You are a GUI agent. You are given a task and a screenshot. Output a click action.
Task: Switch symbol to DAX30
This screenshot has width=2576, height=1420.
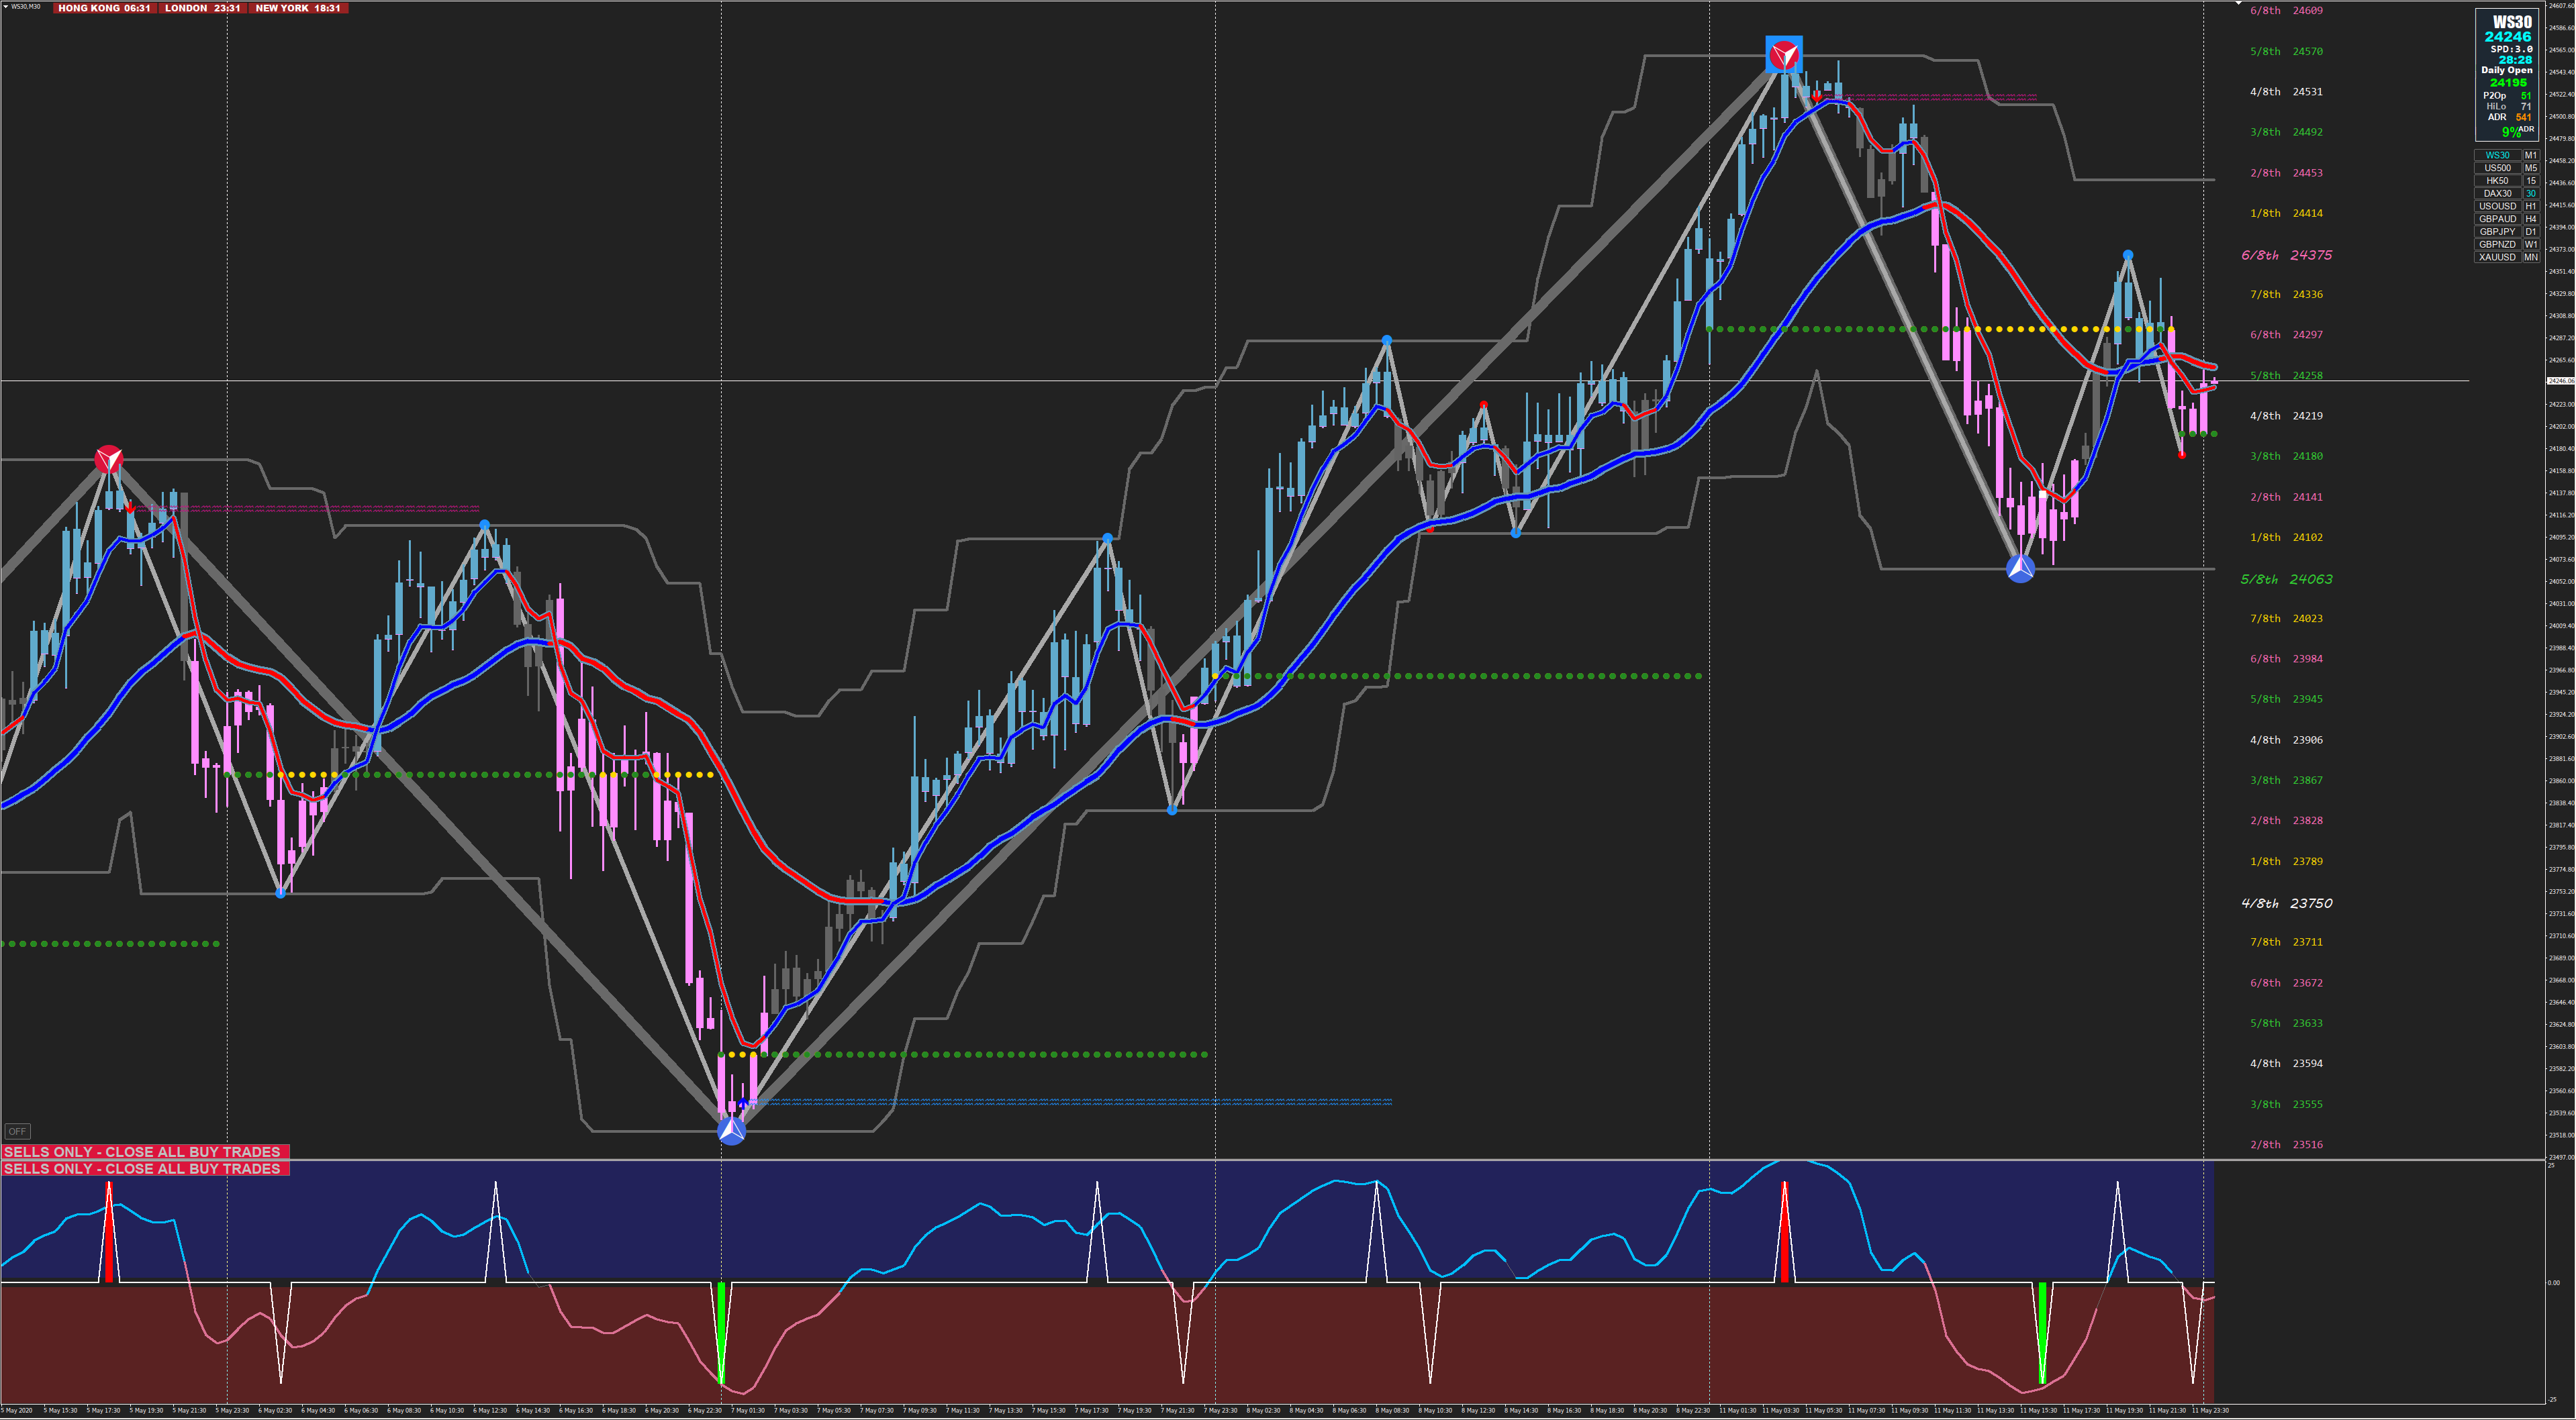click(x=2497, y=194)
